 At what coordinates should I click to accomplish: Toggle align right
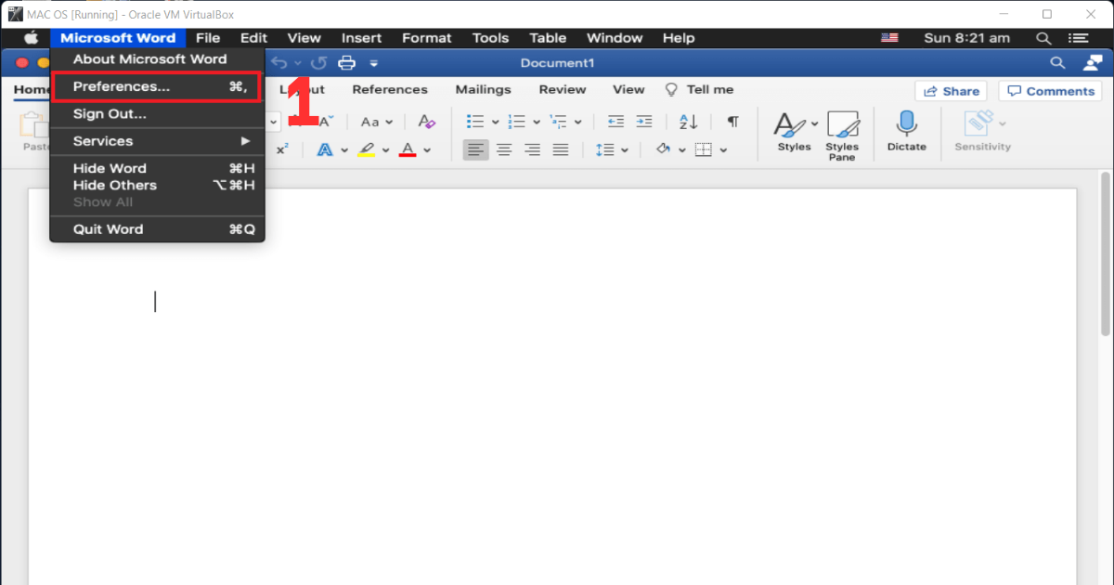click(x=532, y=149)
